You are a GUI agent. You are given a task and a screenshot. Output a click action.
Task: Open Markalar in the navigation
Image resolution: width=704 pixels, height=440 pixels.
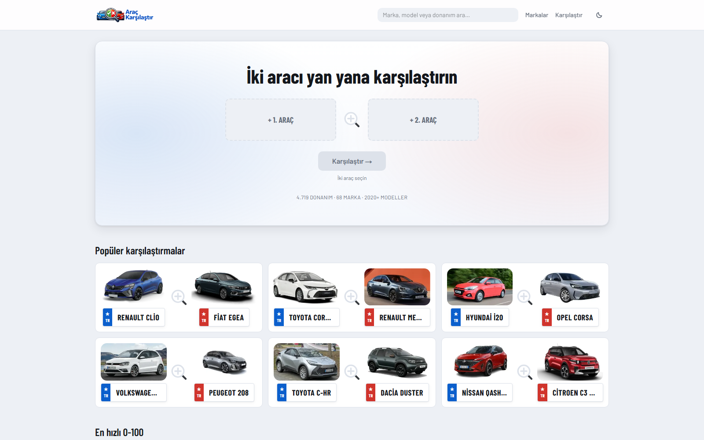click(x=536, y=15)
